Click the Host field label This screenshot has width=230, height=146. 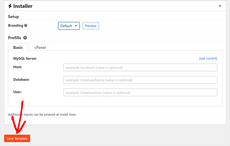click(18, 67)
